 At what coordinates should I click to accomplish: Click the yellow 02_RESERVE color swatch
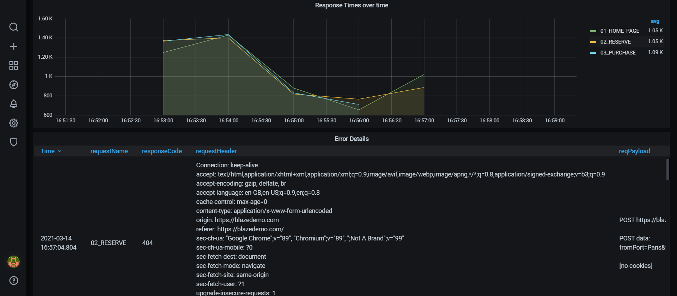pos(593,42)
